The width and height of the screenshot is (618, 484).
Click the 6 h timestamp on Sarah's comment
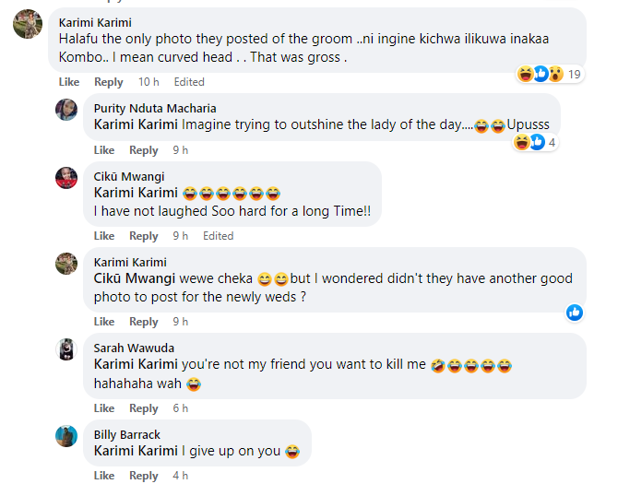[x=180, y=408]
